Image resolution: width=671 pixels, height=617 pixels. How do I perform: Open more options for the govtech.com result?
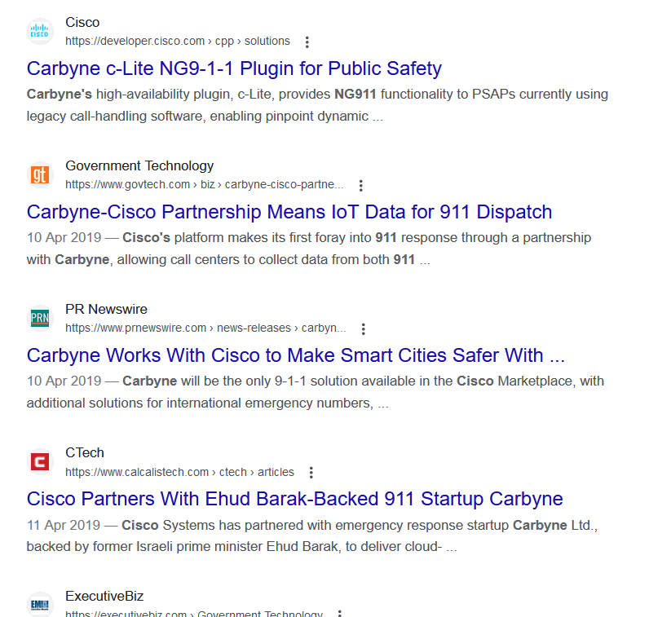[x=360, y=185]
